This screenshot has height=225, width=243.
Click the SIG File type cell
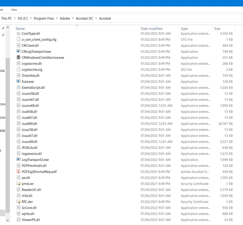click(186, 69)
